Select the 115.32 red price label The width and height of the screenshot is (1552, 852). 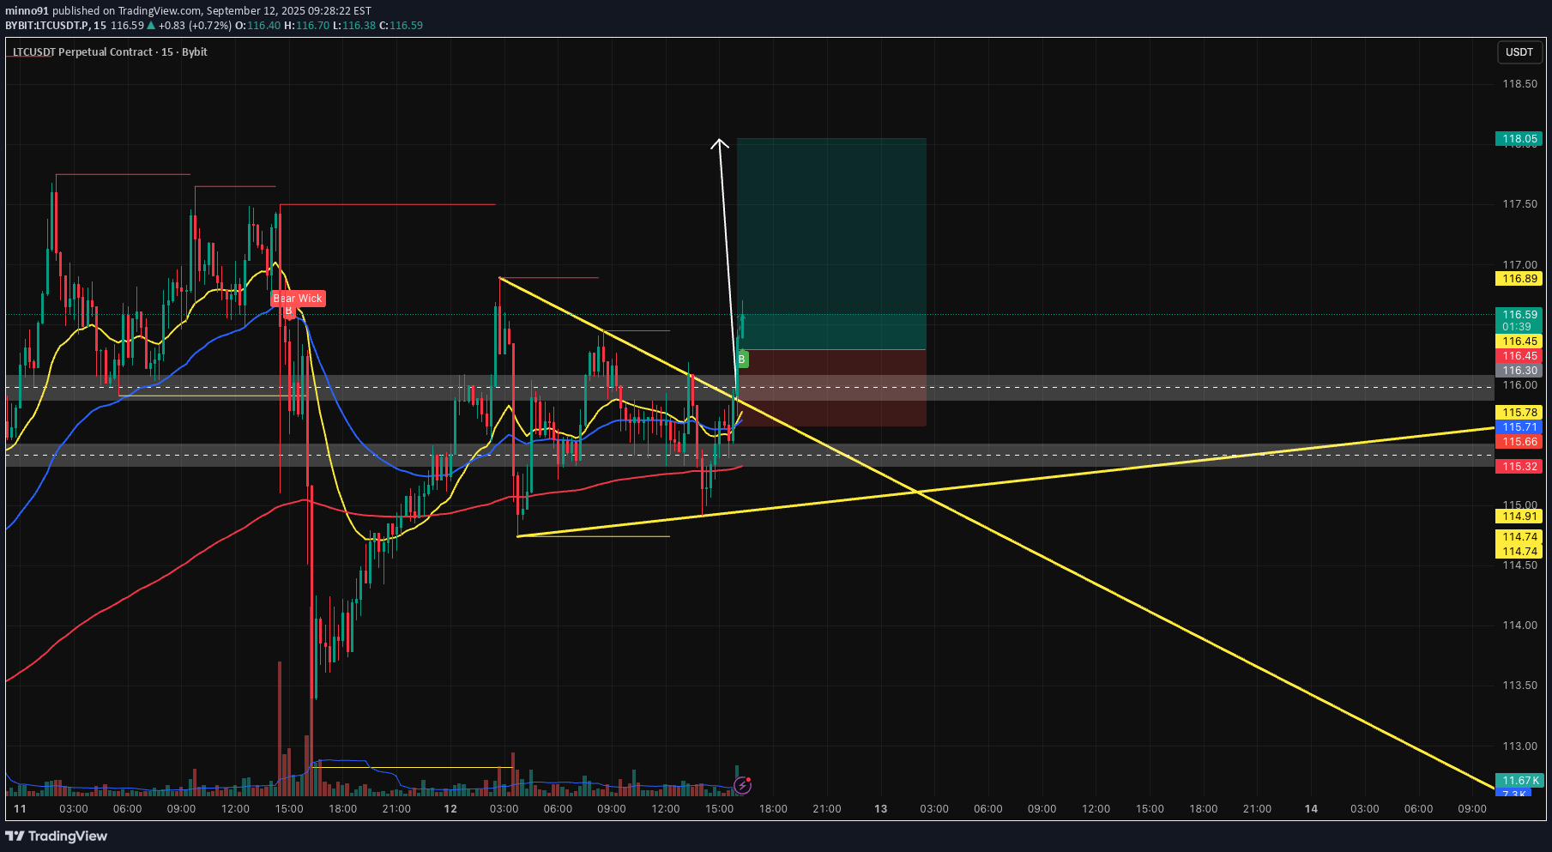(x=1519, y=467)
